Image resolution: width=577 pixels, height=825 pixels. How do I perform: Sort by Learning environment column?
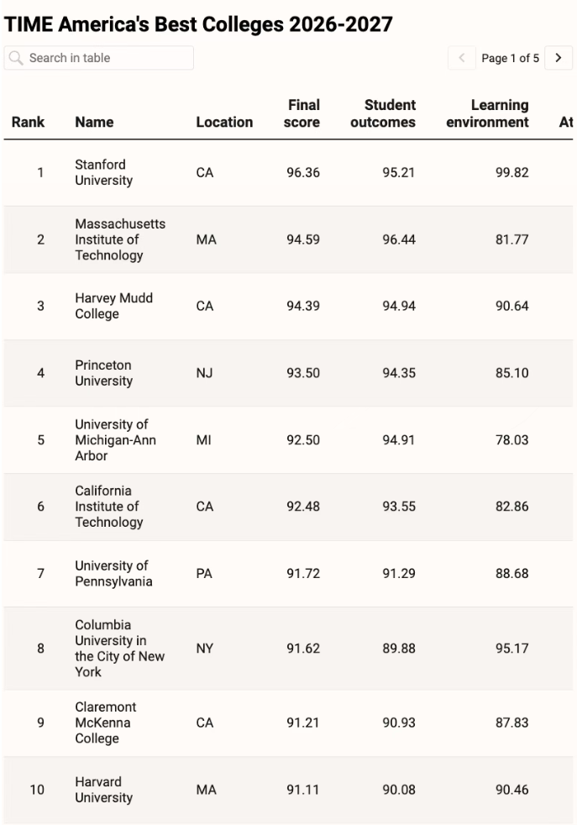(x=488, y=113)
